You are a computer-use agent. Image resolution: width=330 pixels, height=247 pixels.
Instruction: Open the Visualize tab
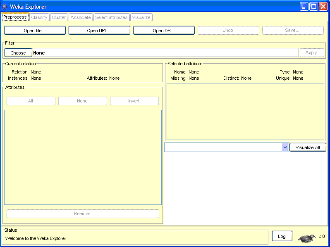coord(141,17)
